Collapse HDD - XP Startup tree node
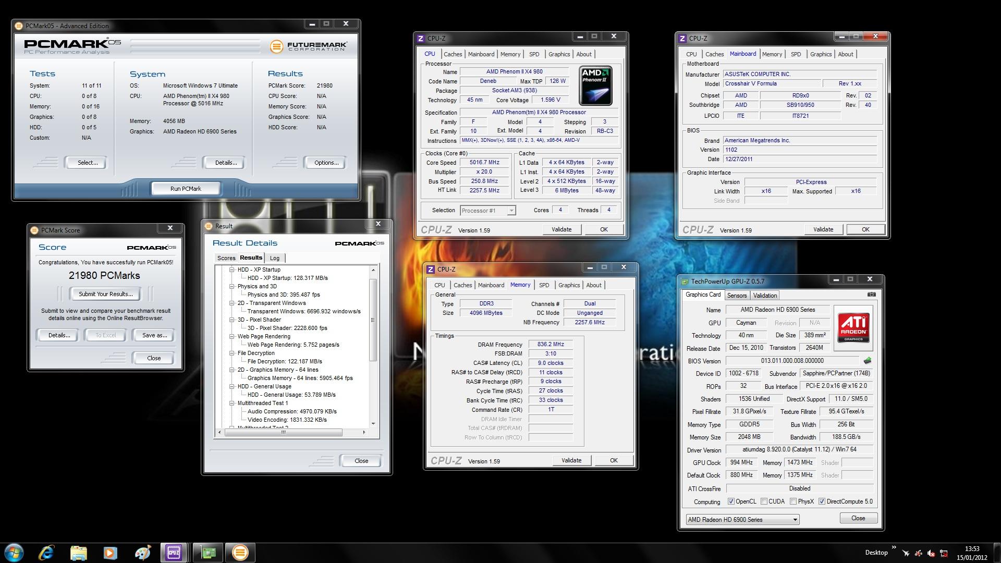The height and width of the screenshot is (563, 1001). pos(232,270)
